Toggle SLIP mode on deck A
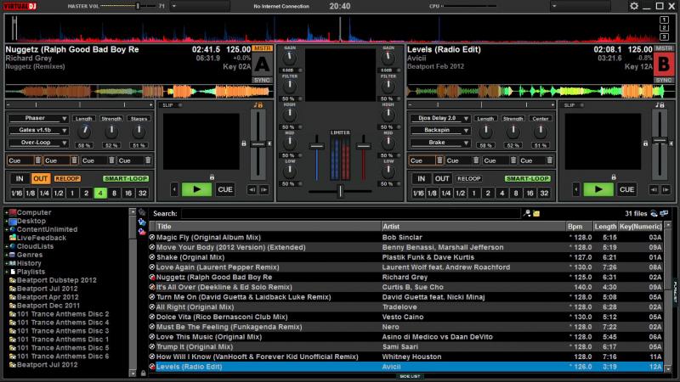The height and width of the screenshot is (382, 680). click(172, 105)
